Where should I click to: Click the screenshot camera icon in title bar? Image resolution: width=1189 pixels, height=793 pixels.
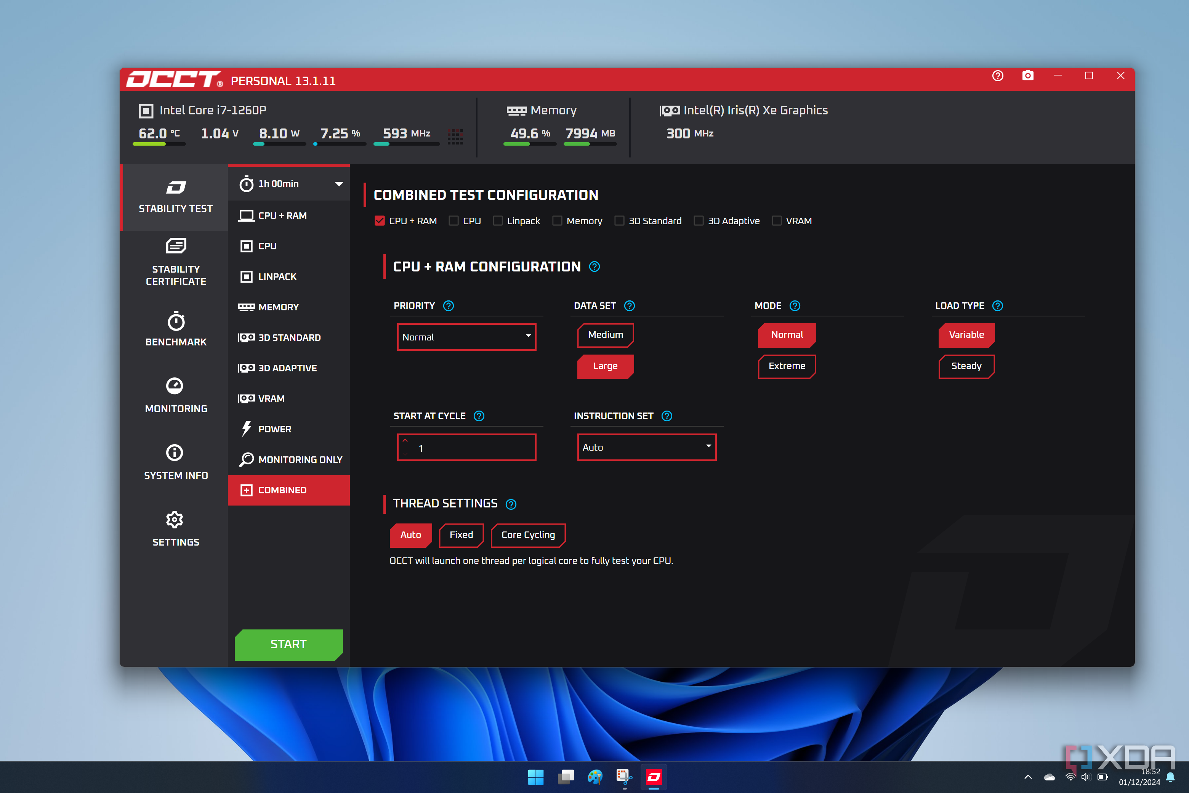point(1027,76)
